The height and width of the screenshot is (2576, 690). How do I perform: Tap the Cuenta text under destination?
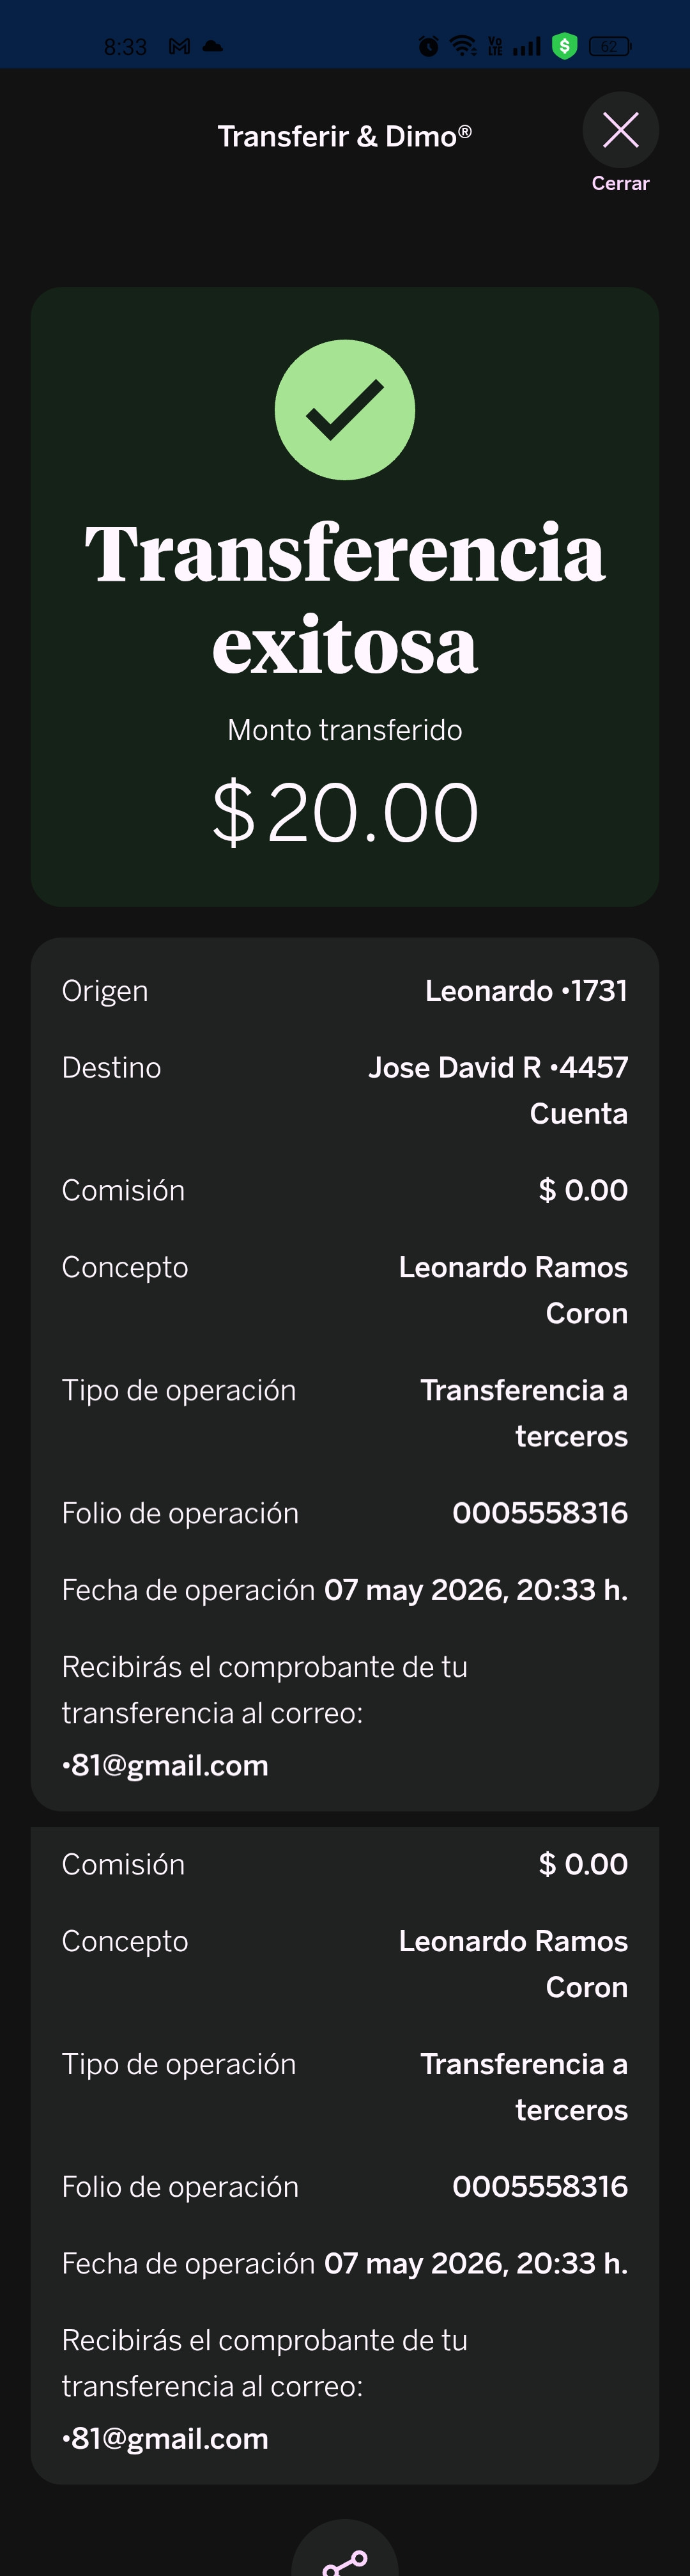[578, 1114]
